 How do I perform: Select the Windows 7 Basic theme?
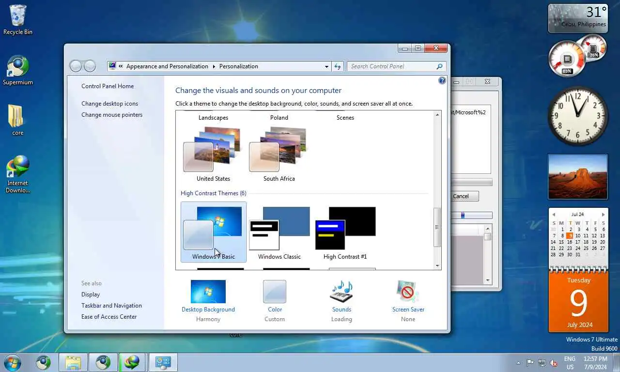[x=213, y=232]
